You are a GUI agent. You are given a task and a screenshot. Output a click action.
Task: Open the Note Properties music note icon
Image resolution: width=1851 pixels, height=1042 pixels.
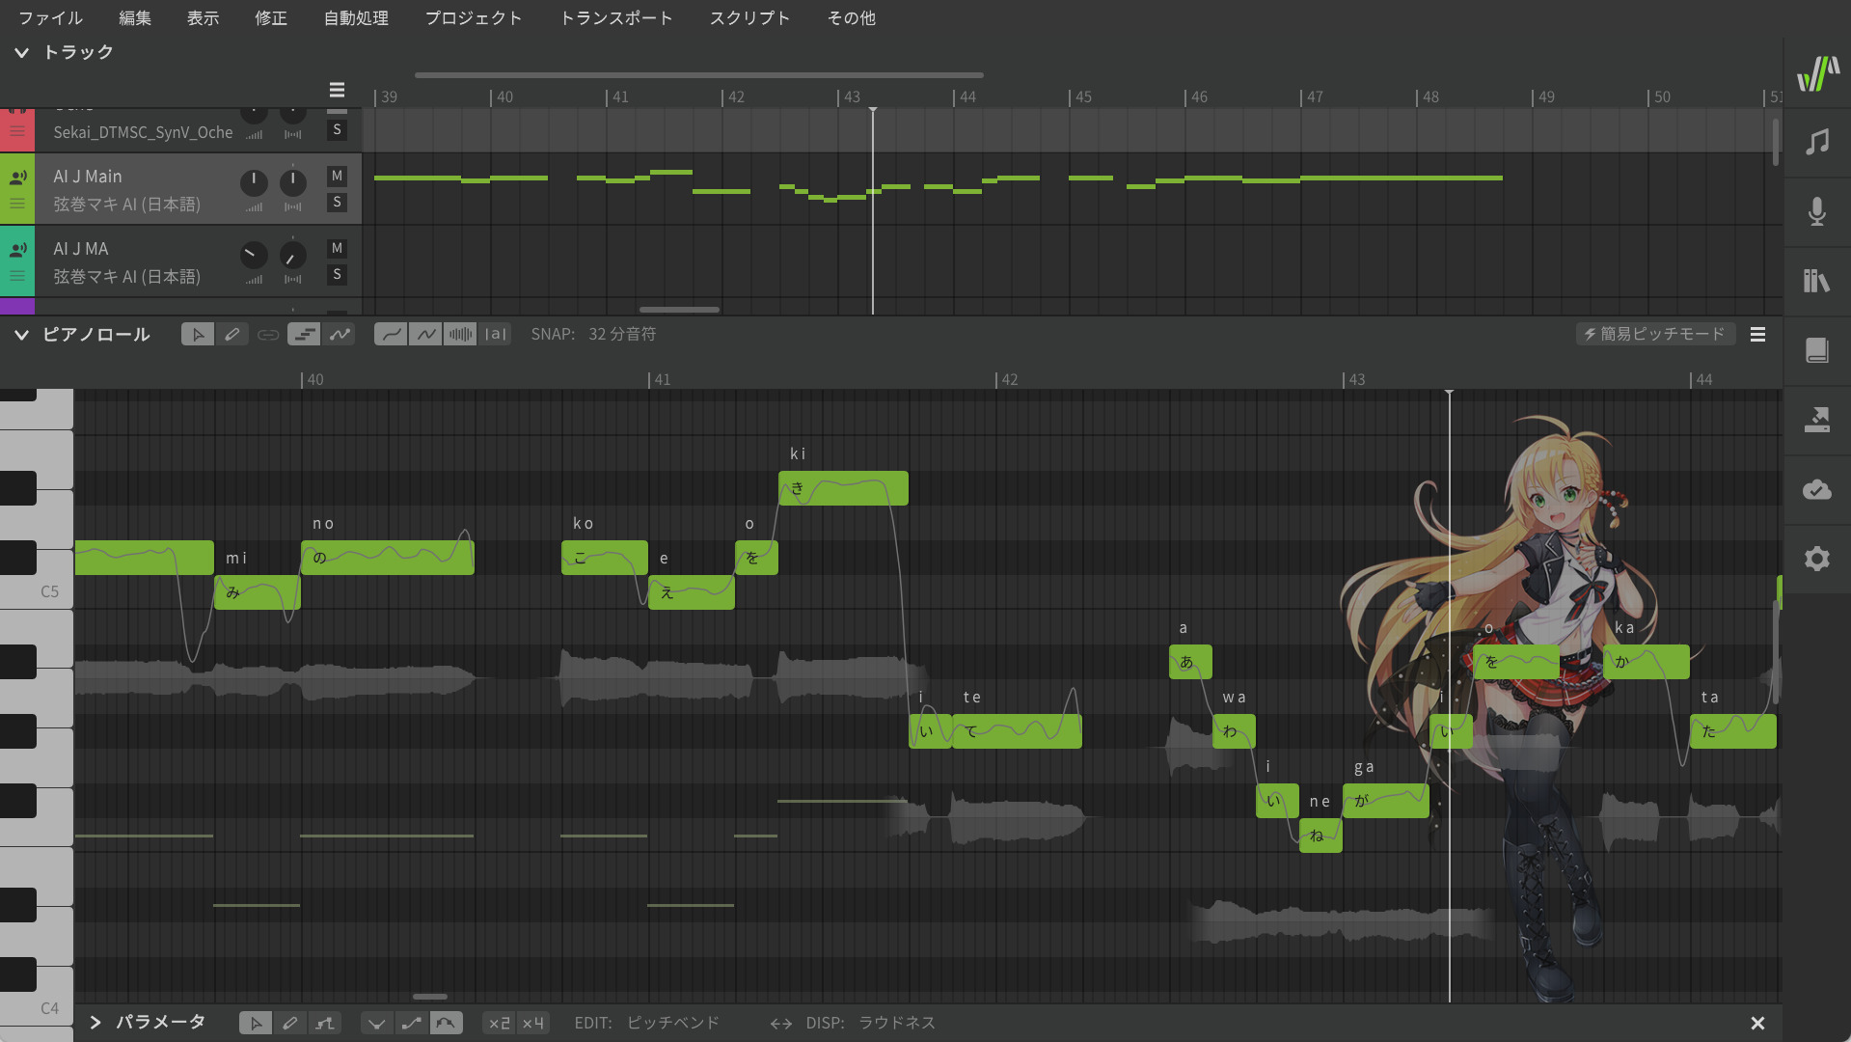[1817, 142]
